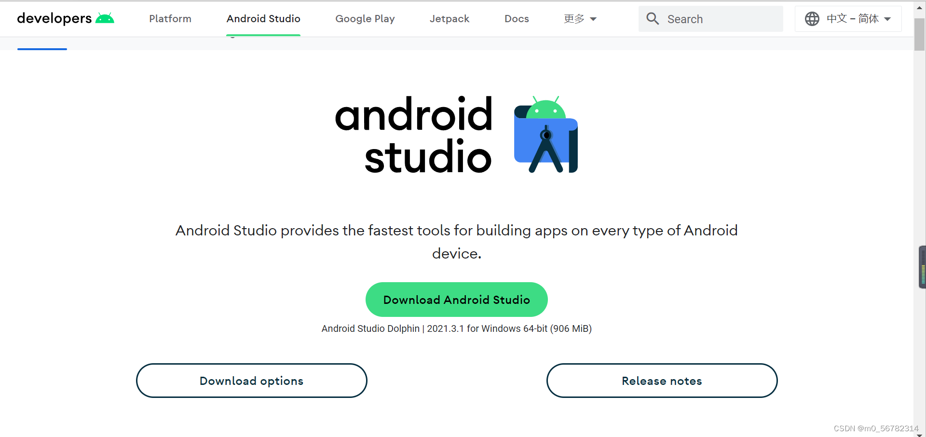This screenshot has width=926, height=437.
Task: Click the scrollbar up arrow
Action: pyautogui.click(x=919, y=8)
